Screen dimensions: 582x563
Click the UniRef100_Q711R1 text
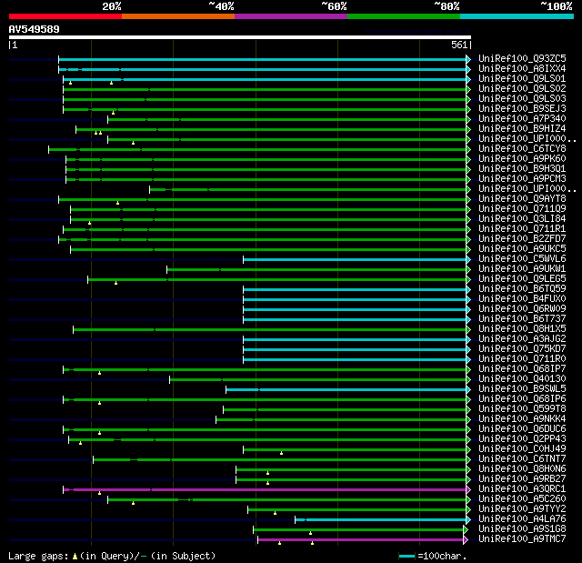[522, 229]
